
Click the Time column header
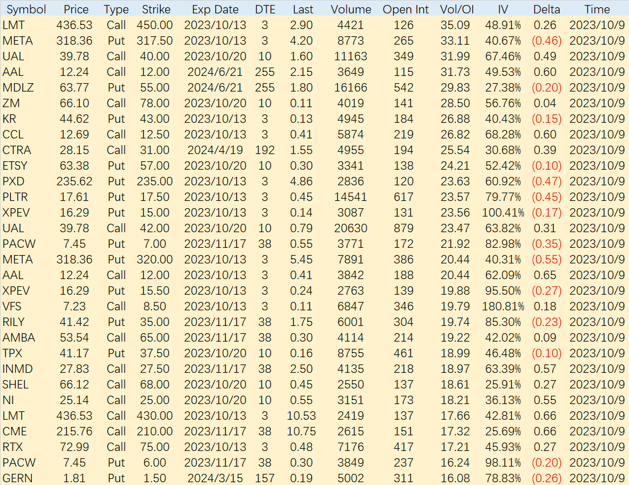point(597,9)
